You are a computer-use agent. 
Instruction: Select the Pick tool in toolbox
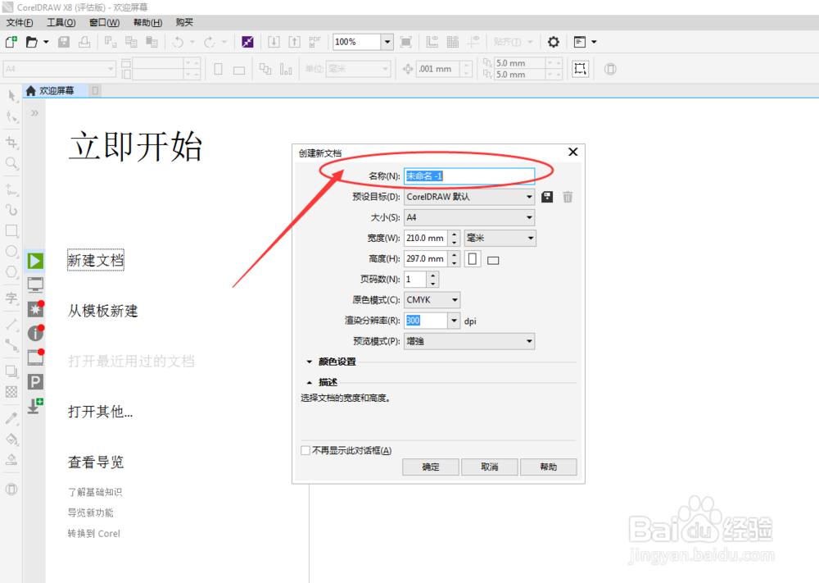tap(11, 95)
